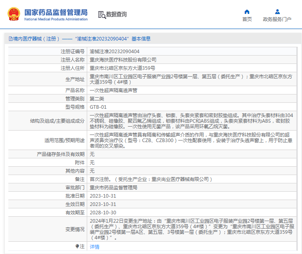Click the document icon beside 境内医疗器械
Viewport: 302px width, 254px height.
click(11, 39)
